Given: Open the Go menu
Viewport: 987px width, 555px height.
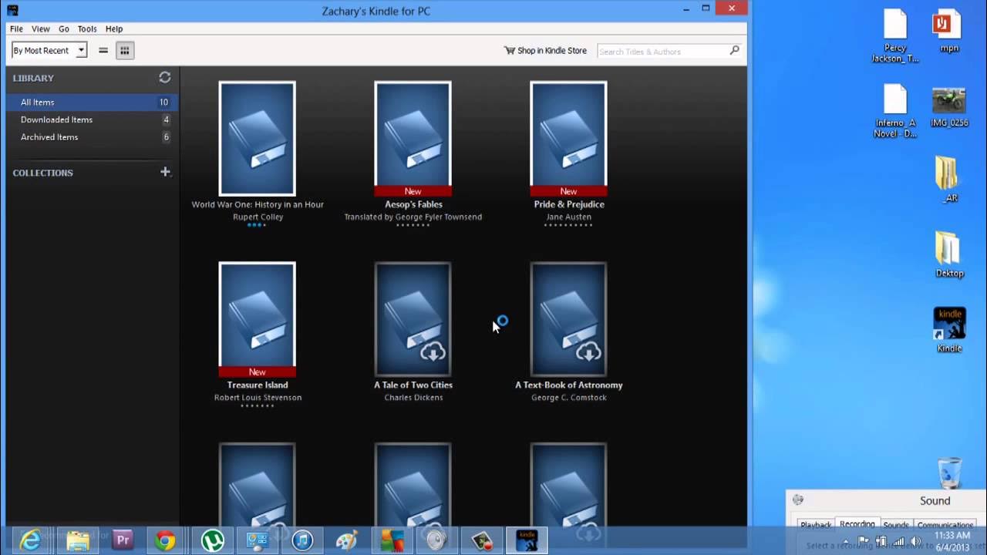Looking at the screenshot, I should click(64, 29).
